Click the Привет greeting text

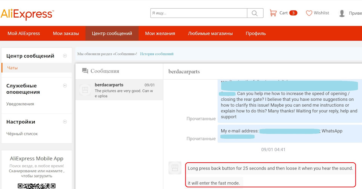pos(355,13)
